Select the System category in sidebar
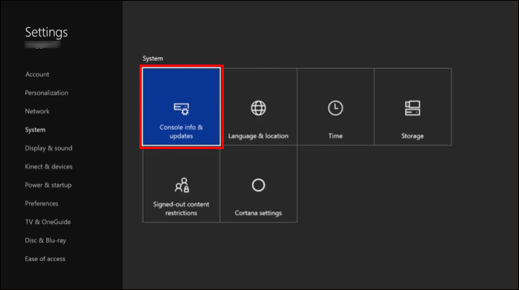The width and height of the screenshot is (519, 290). coord(35,130)
